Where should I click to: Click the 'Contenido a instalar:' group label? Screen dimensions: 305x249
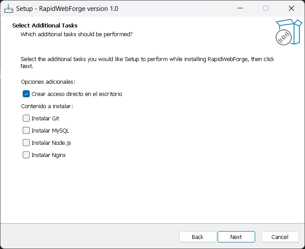coord(47,106)
